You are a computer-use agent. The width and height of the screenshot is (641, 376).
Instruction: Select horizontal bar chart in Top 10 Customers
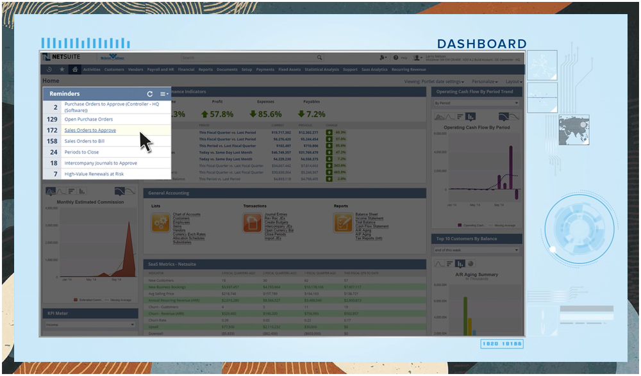click(450, 264)
